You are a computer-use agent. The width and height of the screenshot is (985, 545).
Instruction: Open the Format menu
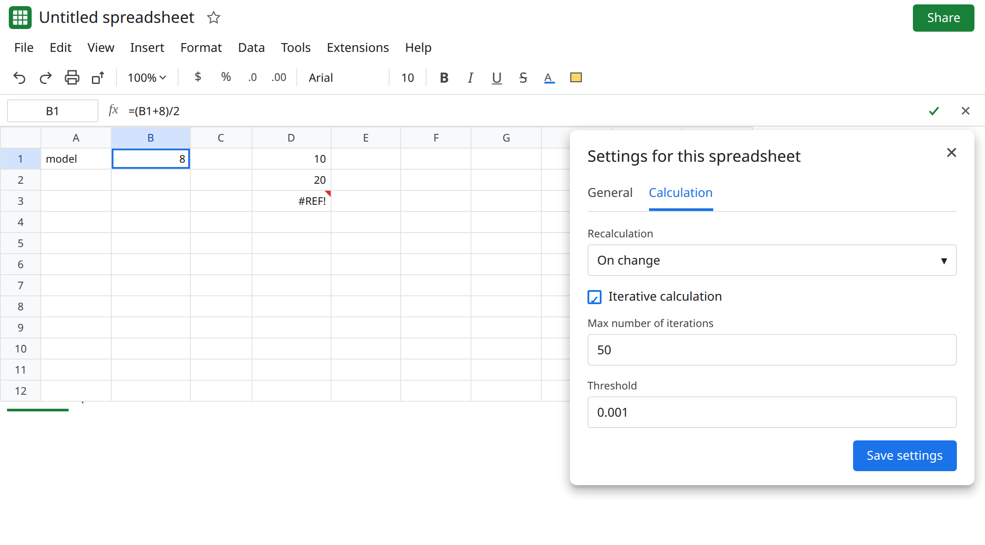pyautogui.click(x=201, y=47)
